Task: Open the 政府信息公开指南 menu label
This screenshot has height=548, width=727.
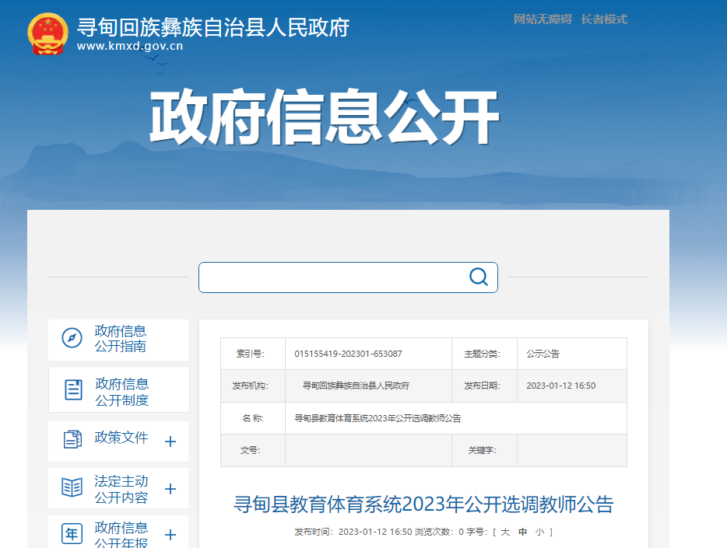Action: (121, 338)
